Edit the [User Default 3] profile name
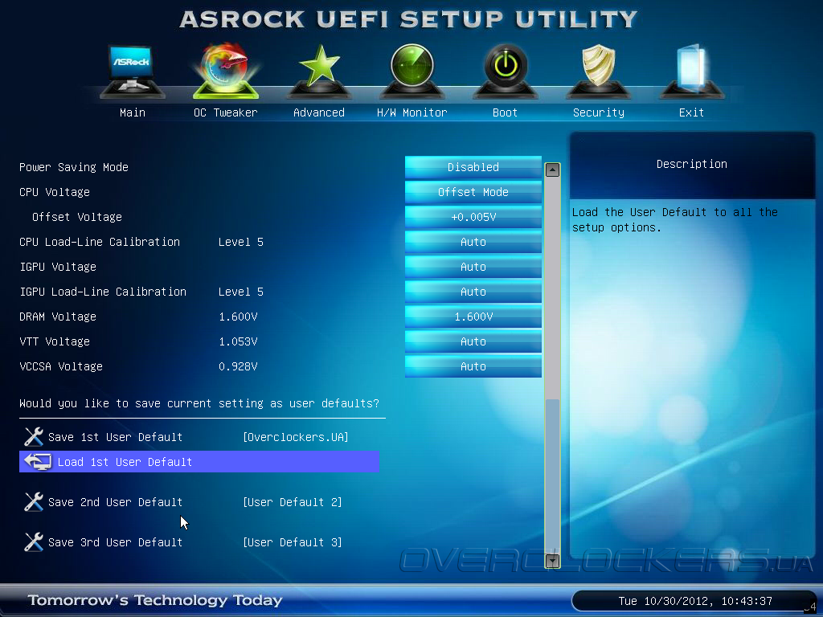The height and width of the screenshot is (617, 823). [293, 542]
